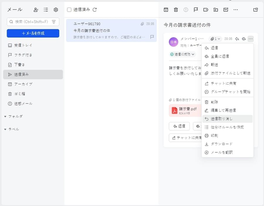Open the attachment count dropdown in message header
Viewport: 264px width, 206px height.
click(215, 39)
